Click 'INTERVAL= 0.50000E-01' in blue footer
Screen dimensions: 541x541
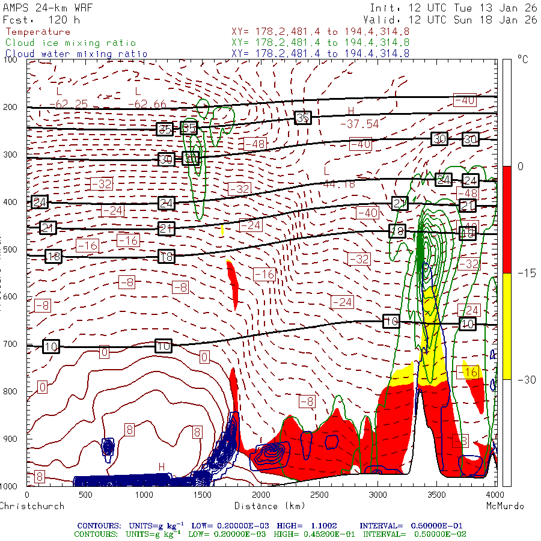(411, 526)
